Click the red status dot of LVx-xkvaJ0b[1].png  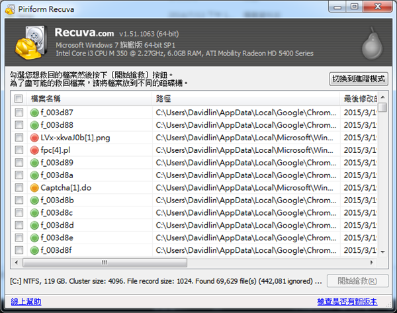coord(34,138)
